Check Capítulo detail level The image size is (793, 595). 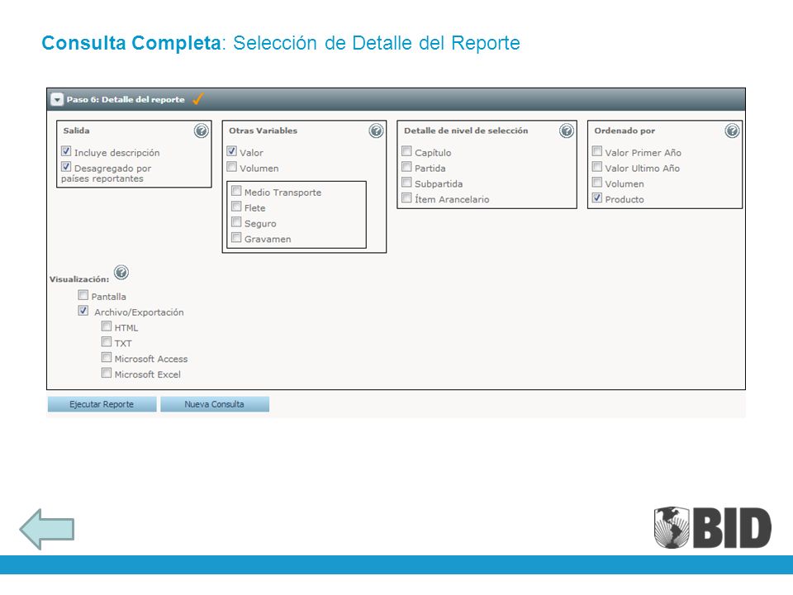point(406,151)
